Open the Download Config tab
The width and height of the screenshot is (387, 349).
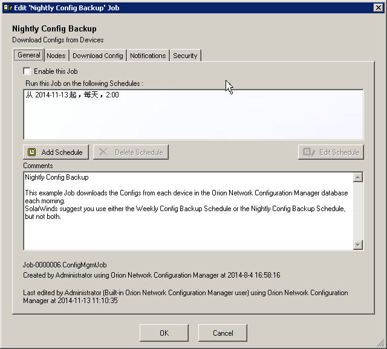coord(98,56)
